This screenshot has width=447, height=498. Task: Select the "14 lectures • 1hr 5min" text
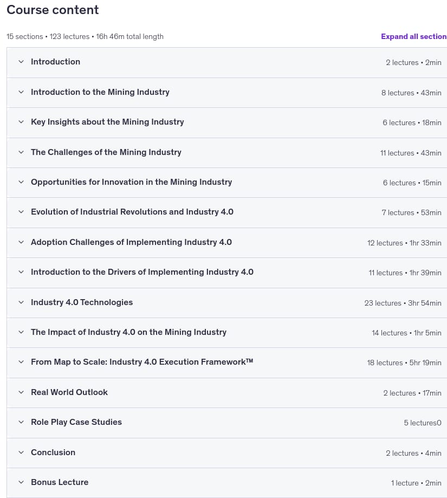pos(406,333)
